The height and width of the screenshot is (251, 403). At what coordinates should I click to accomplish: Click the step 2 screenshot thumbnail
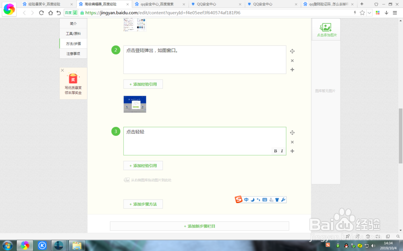click(x=135, y=104)
